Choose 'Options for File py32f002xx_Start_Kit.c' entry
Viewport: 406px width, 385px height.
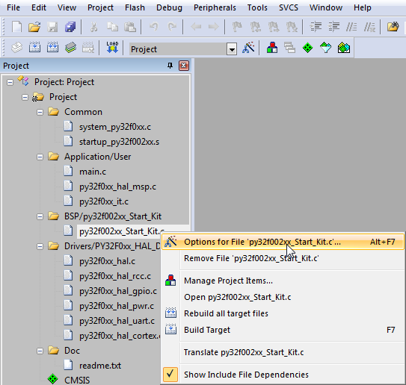(x=283, y=242)
